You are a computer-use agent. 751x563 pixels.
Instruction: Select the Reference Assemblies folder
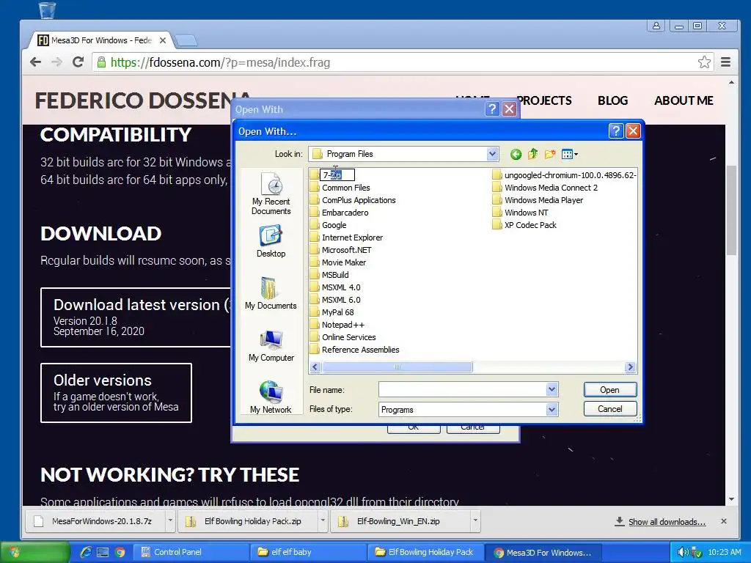tap(355, 350)
